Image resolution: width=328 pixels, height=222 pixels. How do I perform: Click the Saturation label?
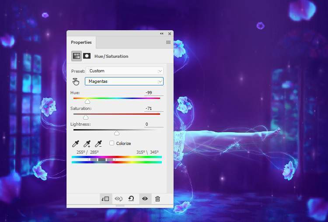(81, 109)
